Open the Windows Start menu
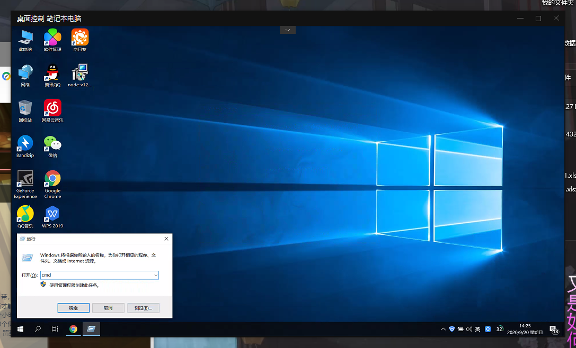 coord(20,329)
